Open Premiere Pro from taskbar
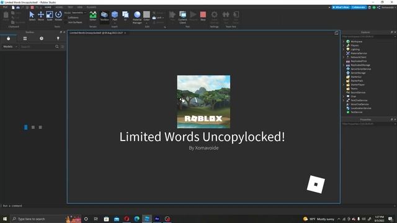 [157, 219]
